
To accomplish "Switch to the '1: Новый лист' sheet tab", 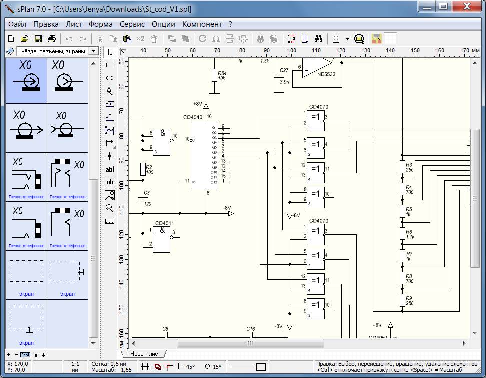I will (142, 354).
